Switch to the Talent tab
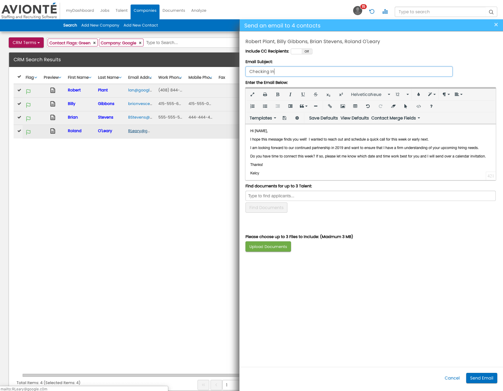 pyautogui.click(x=121, y=11)
